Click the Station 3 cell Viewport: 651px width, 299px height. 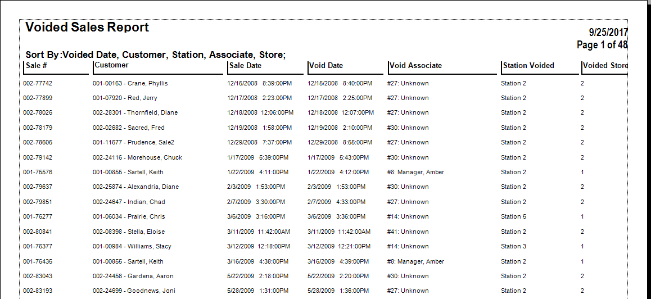tap(513, 246)
